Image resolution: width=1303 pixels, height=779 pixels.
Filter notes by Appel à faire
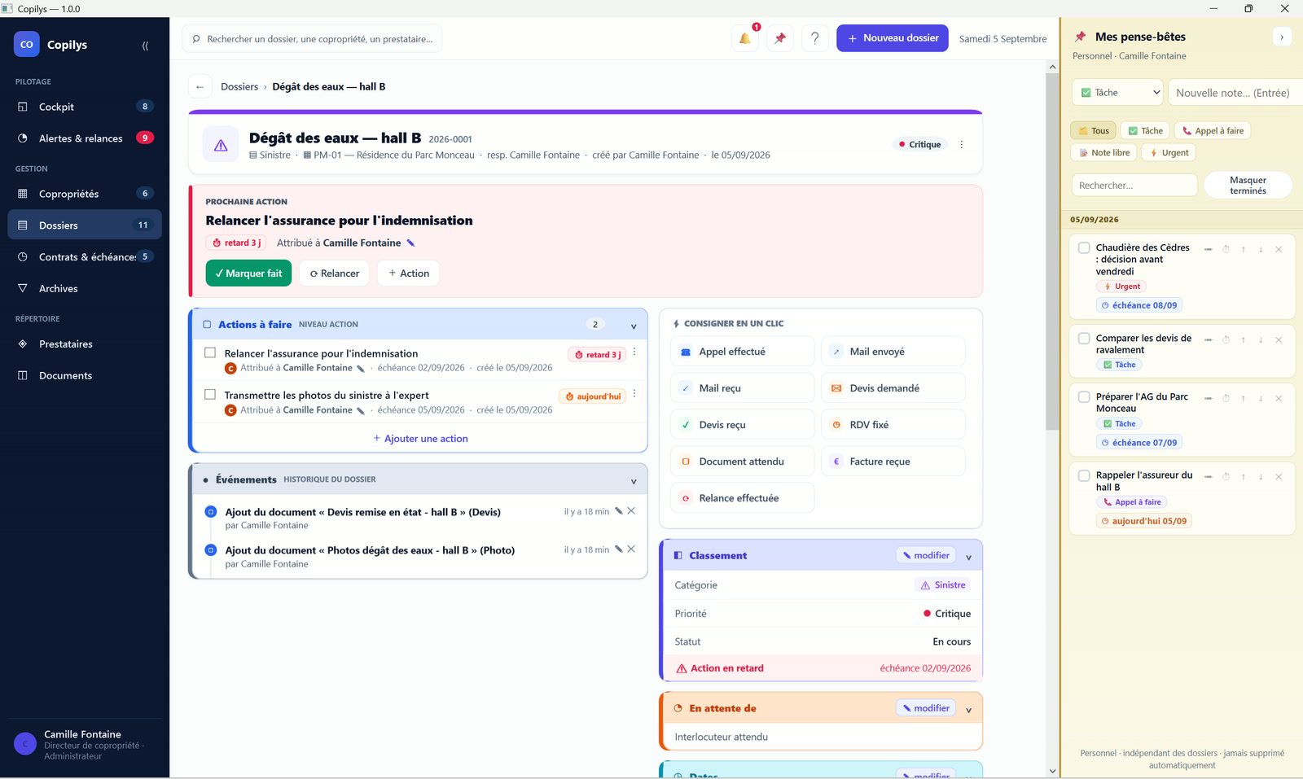[1213, 130]
